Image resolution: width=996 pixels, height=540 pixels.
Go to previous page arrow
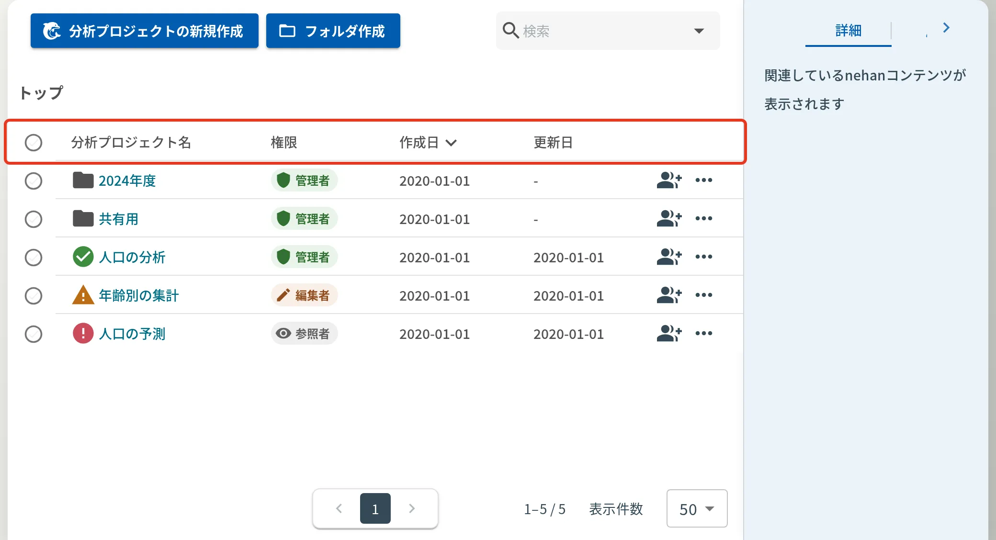tap(339, 508)
